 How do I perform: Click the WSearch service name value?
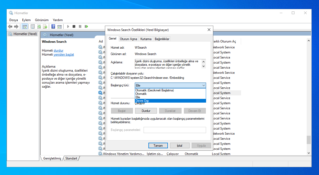(141, 48)
